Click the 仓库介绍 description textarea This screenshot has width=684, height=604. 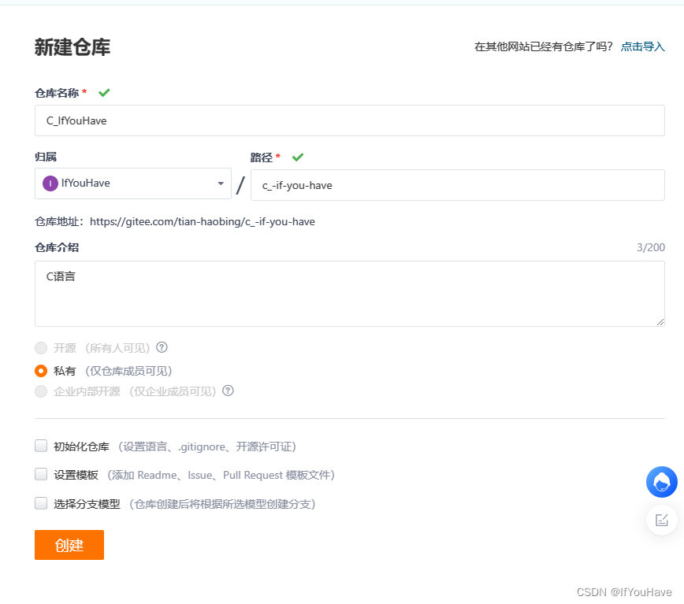pyautogui.click(x=349, y=294)
